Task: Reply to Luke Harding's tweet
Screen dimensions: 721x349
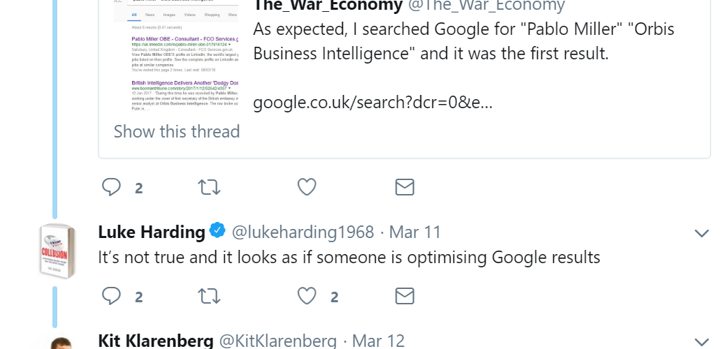Action: click(112, 297)
